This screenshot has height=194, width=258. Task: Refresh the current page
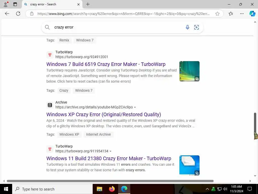pyautogui.click(x=18, y=14)
